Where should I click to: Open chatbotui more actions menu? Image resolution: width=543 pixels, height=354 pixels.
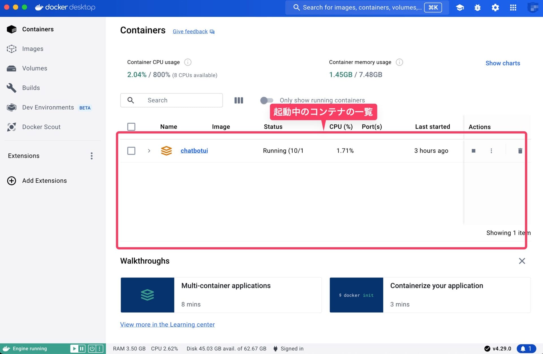coord(491,151)
